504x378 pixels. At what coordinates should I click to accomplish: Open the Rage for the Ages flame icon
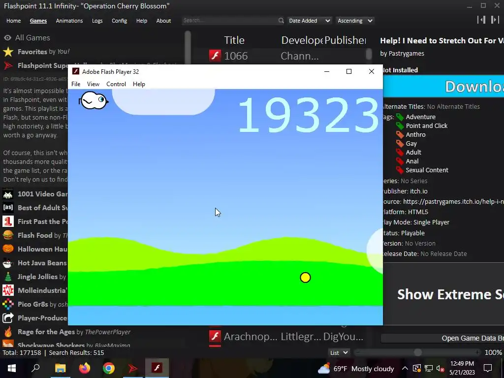point(8,332)
